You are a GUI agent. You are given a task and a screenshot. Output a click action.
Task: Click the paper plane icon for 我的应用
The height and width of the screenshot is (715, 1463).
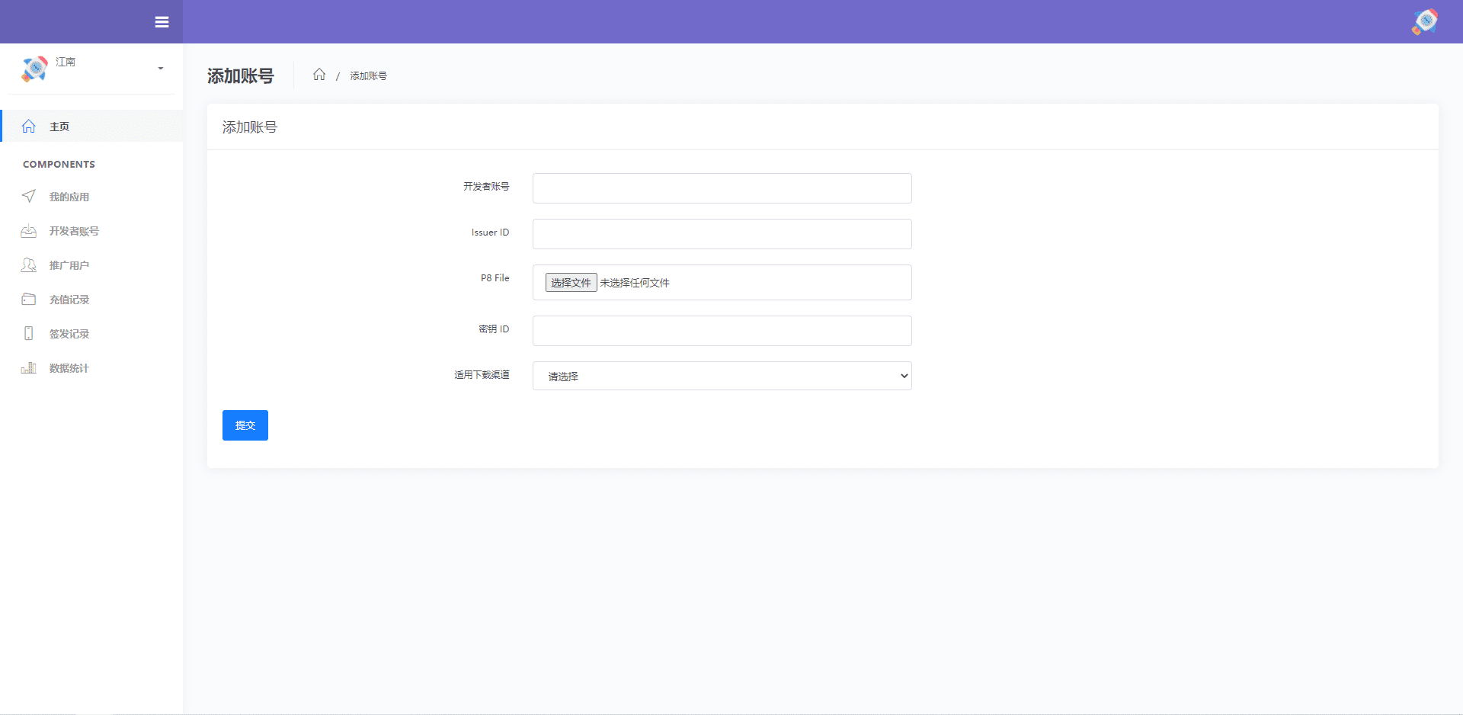pyautogui.click(x=29, y=197)
